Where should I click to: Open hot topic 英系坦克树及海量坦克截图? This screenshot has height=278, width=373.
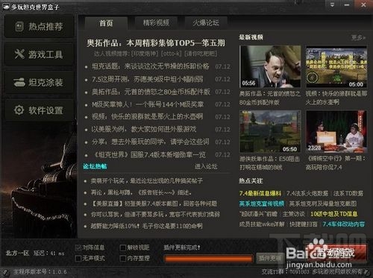323,203
